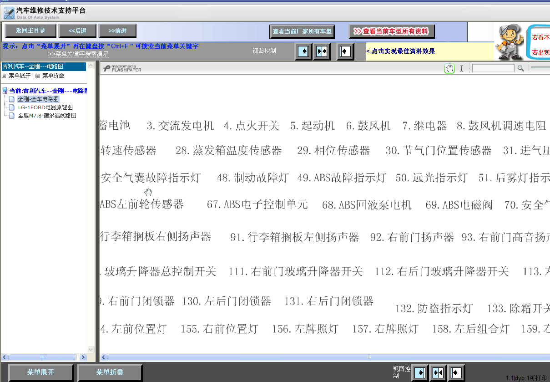Click sidebar horizontal scrollbar left arrow
550x382 pixels.
(x=5, y=357)
